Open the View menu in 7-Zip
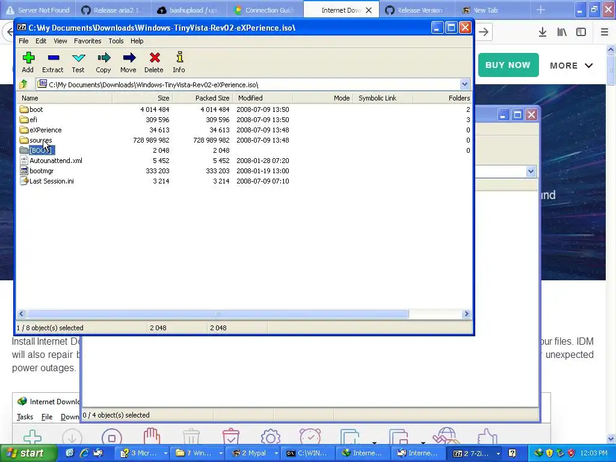Viewport: 616px width, 462px height. (x=60, y=41)
